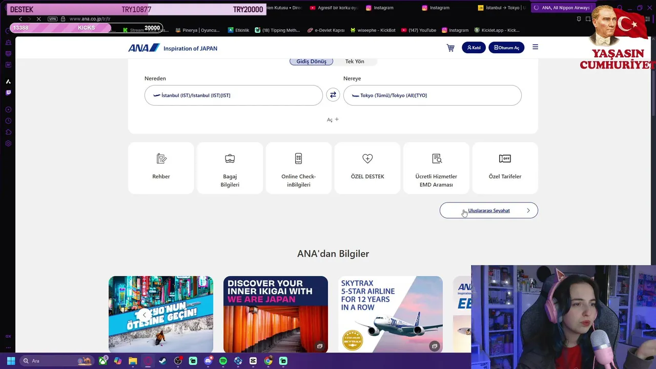Open Ücretli Hizmetler EMD Araması card
The height and width of the screenshot is (369, 656).
(436, 168)
